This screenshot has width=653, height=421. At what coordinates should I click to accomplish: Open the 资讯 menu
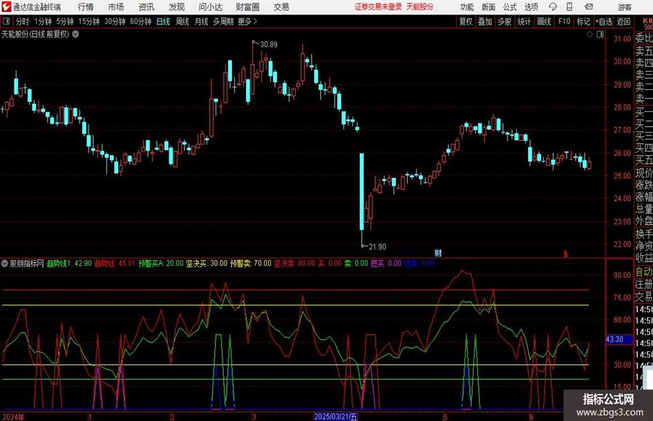146,7
